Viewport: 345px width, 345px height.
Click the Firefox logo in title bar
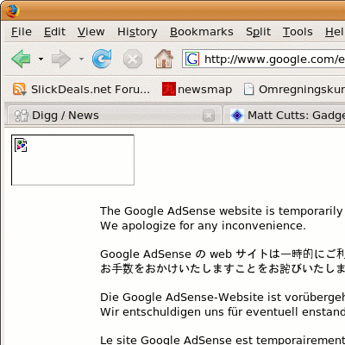12,11
